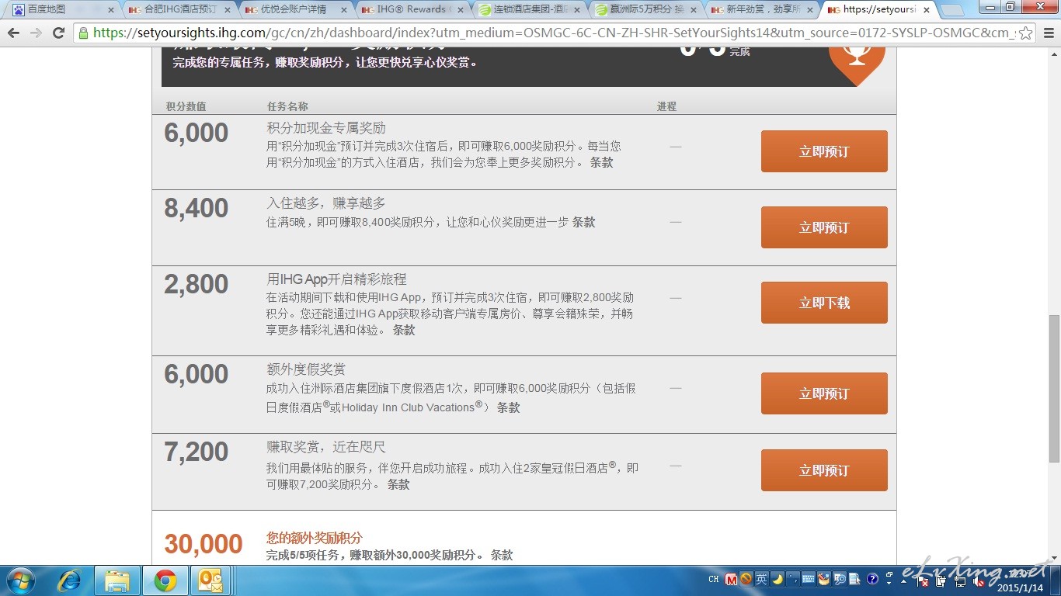Click the 您的额外奖励积分 heading

315,538
